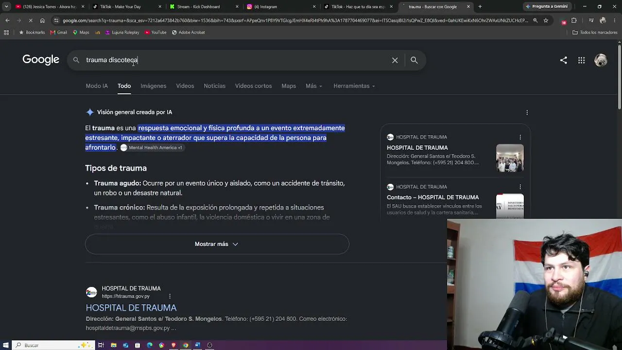Image resolution: width=622 pixels, height=350 pixels.
Task: Click the share icon near the apps grid
Action: coord(563,60)
